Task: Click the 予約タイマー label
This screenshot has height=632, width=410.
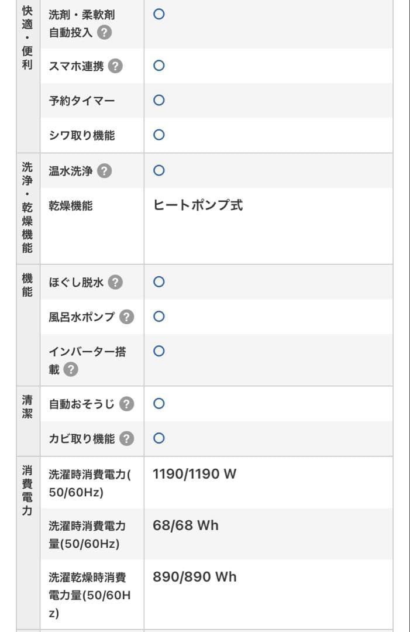Action: pos(82,101)
